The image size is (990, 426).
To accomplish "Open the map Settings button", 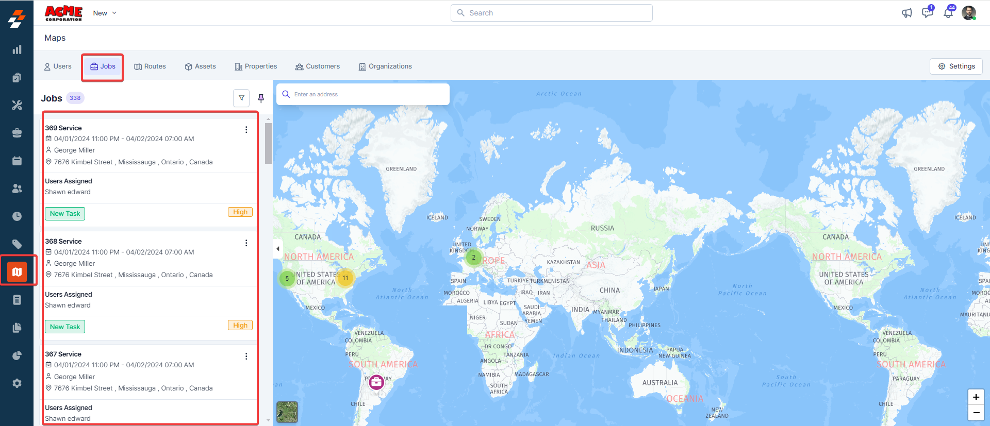I will click(956, 66).
